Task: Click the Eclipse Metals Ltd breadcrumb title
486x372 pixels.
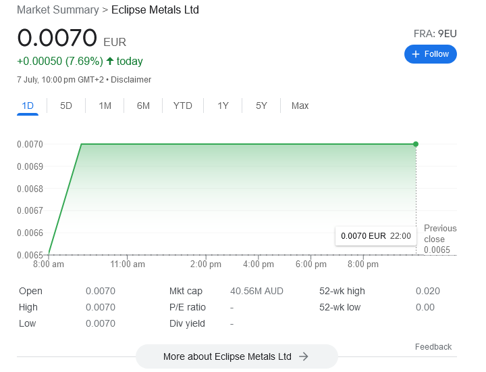Action: (155, 9)
